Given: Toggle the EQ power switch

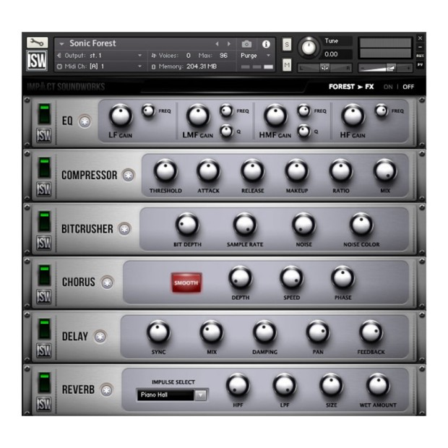Looking at the screenshot, I should (44, 113).
